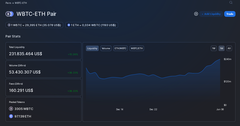Set chart timeframe to All
This screenshot has height=126, width=240.
pos(229,48)
